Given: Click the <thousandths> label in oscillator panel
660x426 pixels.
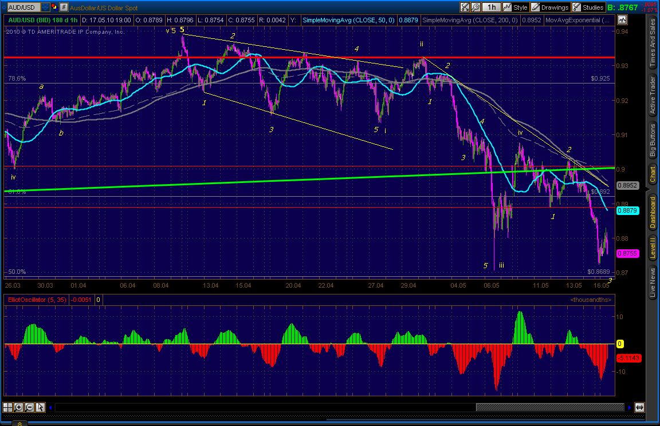Looking at the screenshot, I should pyautogui.click(x=591, y=300).
